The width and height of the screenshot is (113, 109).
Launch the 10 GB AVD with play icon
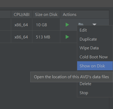pos(67,25)
